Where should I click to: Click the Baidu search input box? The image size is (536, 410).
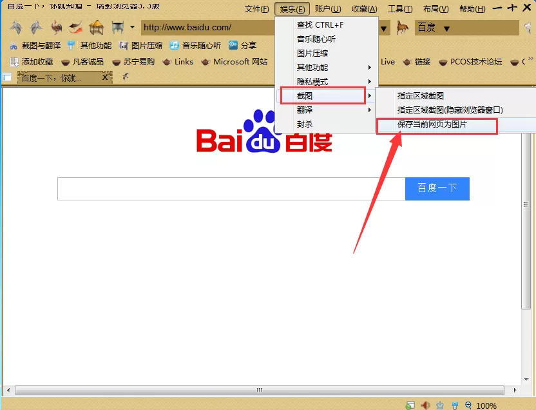(x=231, y=189)
